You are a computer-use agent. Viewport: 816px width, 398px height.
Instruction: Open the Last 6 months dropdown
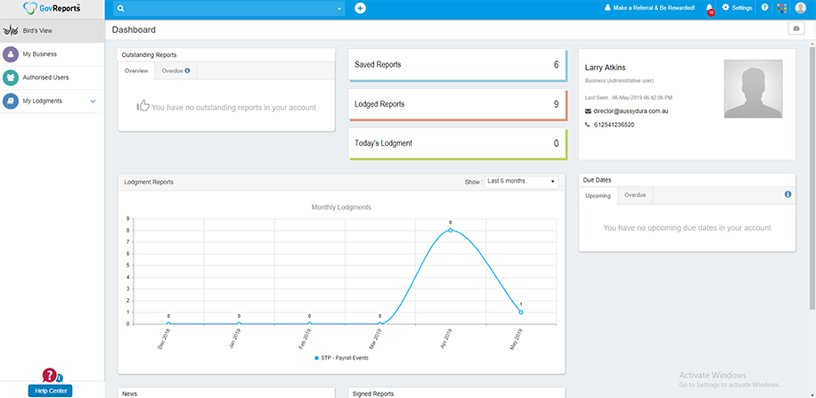pos(521,182)
